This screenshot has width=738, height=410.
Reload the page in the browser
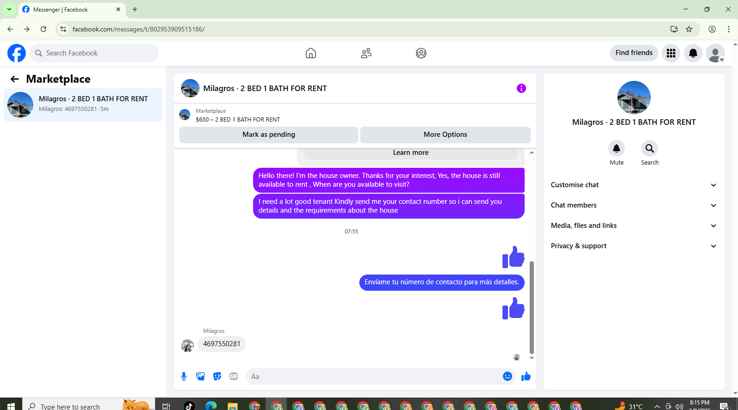pyautogui.click(x=43, y=29)
